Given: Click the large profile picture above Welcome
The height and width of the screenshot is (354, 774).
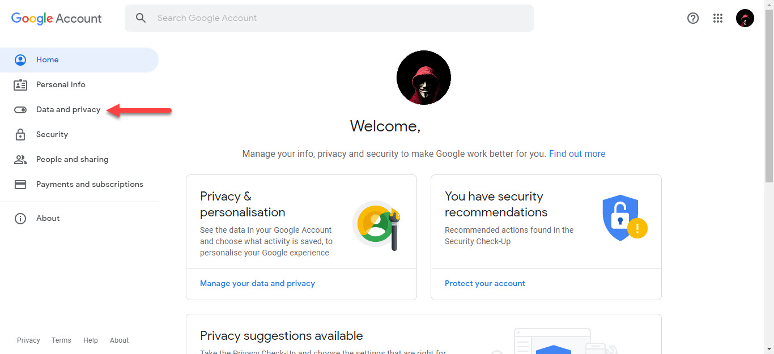Looking at the screenshot, I should click(424, 78).
